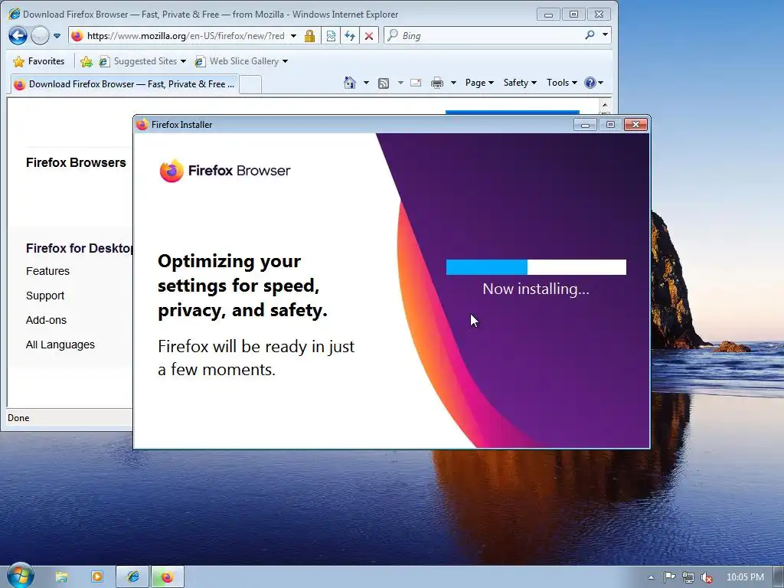Open the Windows Start menu orb
784x588 pixels.
[x=21, y=576]
